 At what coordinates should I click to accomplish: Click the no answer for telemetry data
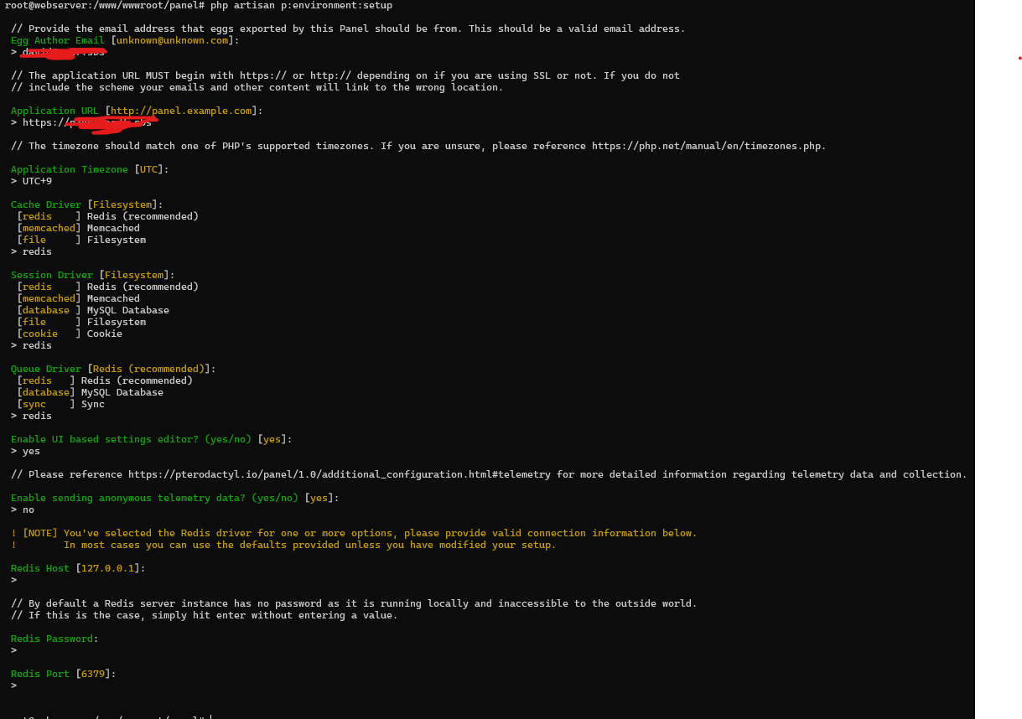[x=29, y=510]
